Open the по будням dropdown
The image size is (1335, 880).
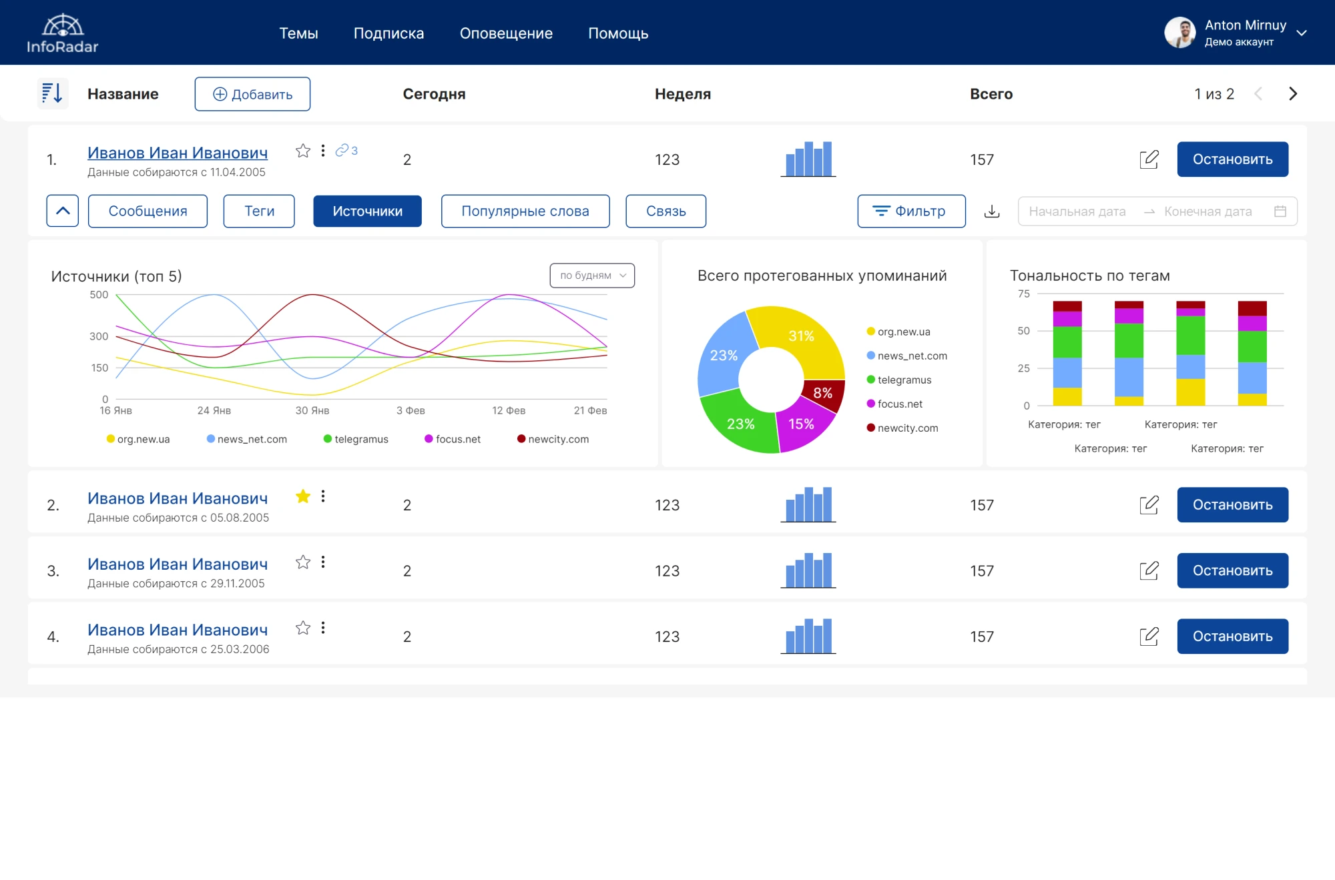click(592, 276)
